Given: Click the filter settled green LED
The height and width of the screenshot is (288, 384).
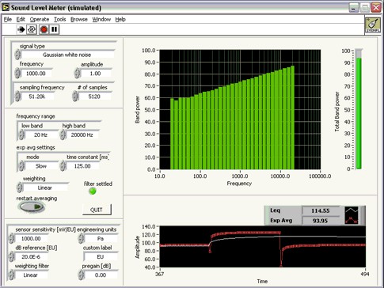Looking at the screenshot, I should point(93,191).
